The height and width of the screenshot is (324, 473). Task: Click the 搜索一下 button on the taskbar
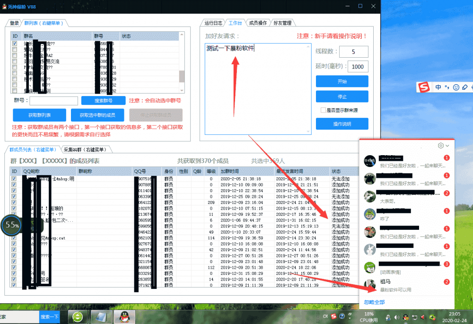[50, 317]
